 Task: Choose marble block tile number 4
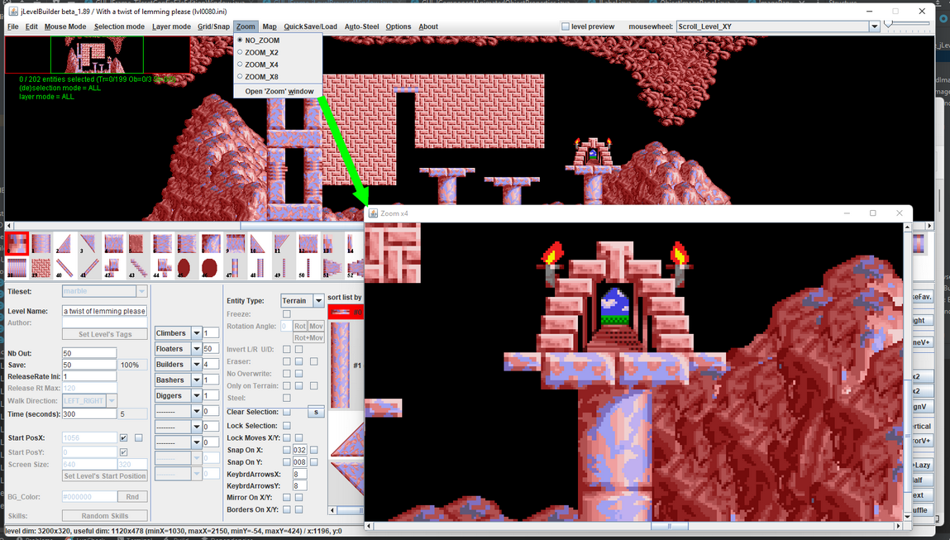[x=114, y=243]
